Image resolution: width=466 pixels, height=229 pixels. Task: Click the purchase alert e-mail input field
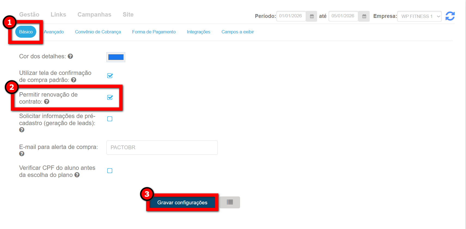point(162,147)
